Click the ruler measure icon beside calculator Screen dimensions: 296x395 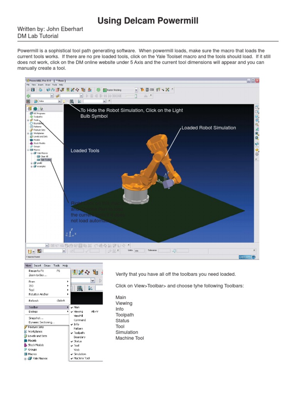tap(152, 90)
